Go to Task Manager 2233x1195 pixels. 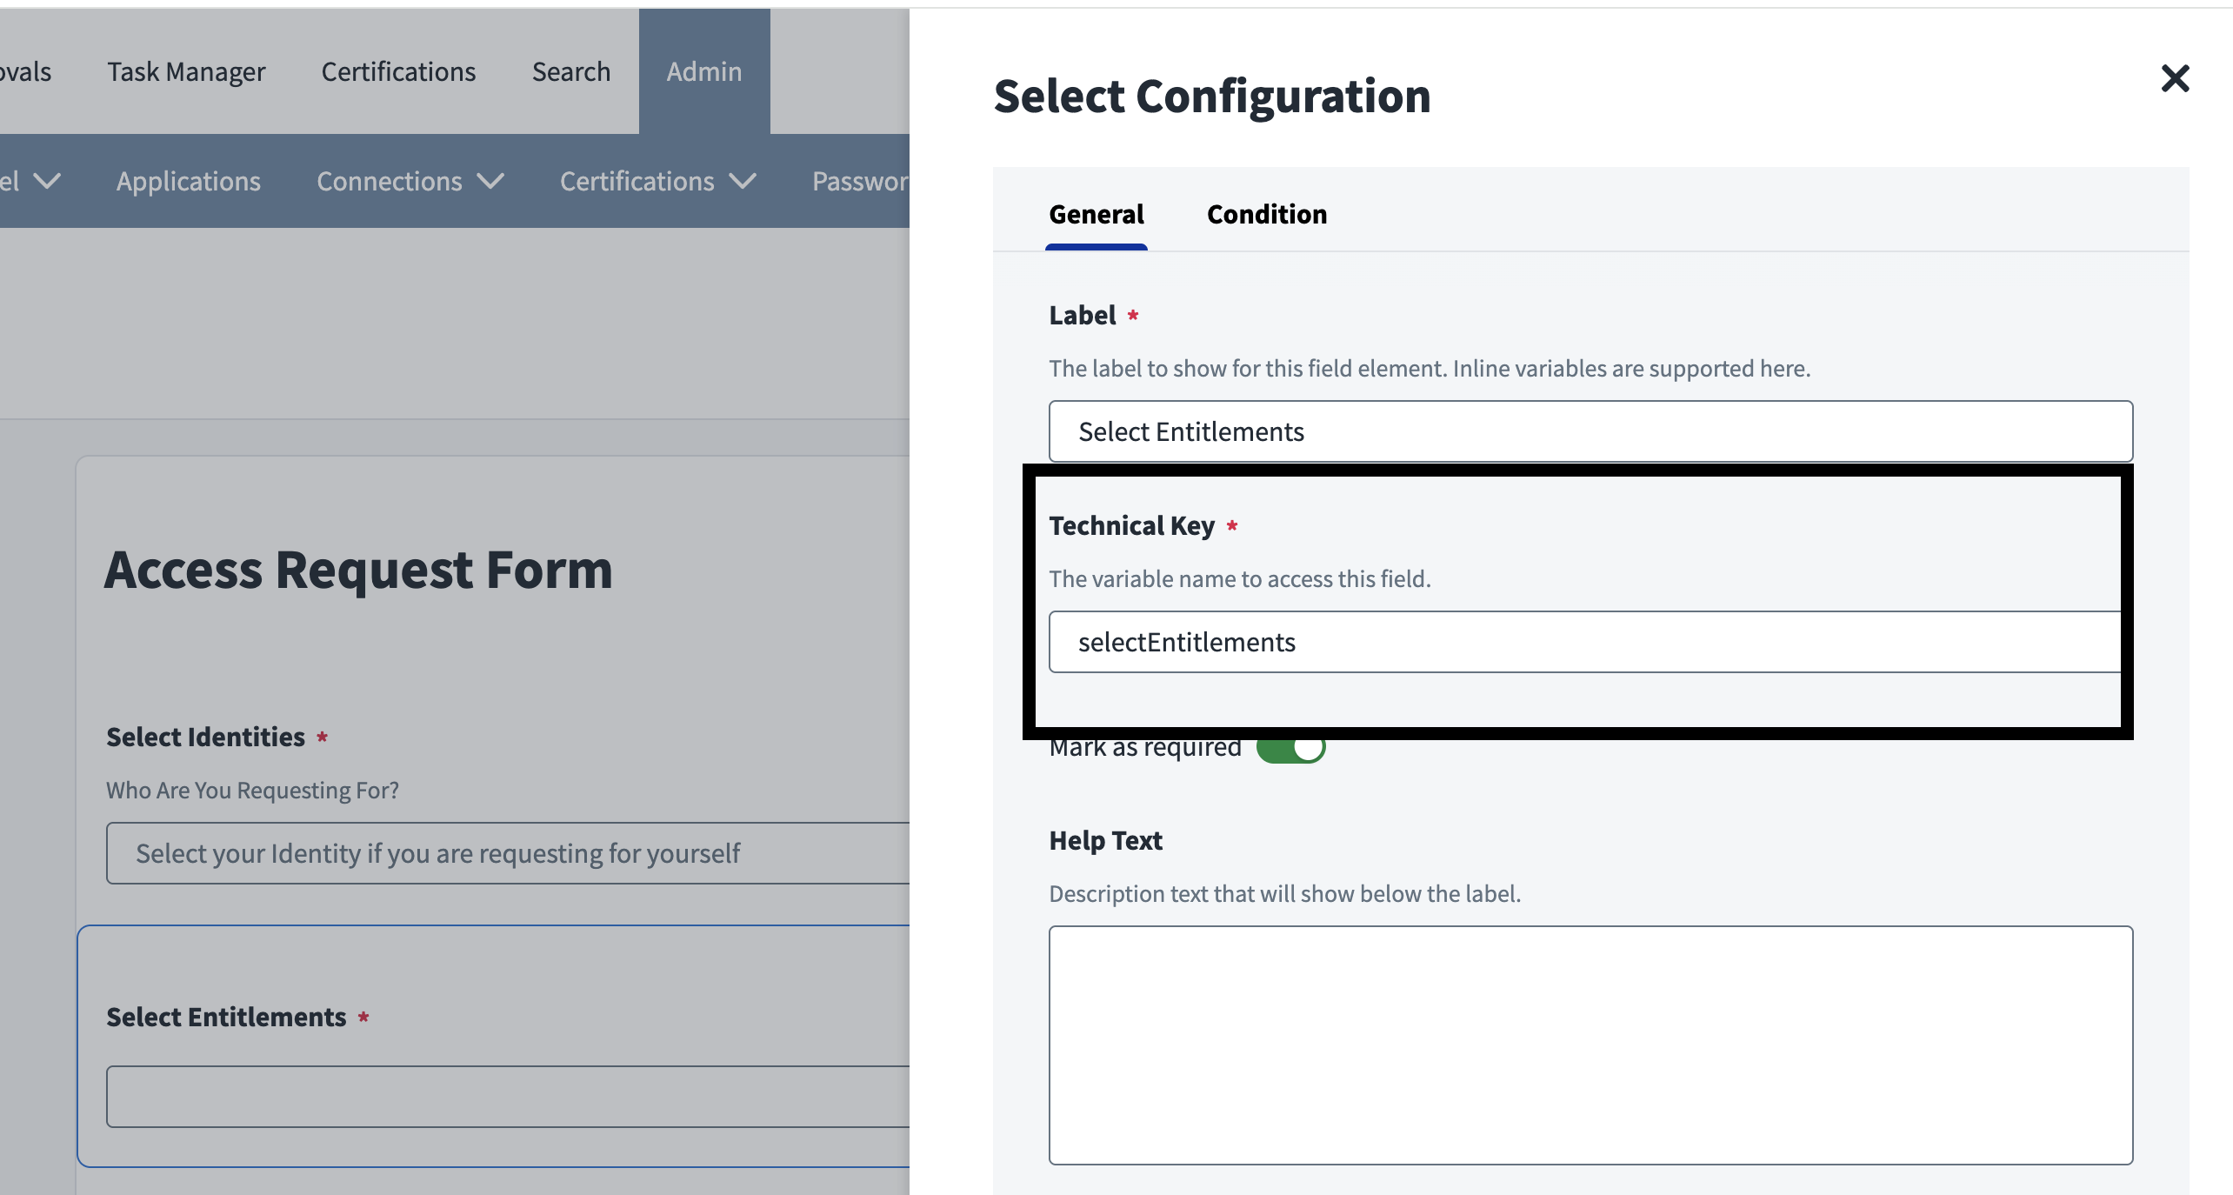pos(186,71)
